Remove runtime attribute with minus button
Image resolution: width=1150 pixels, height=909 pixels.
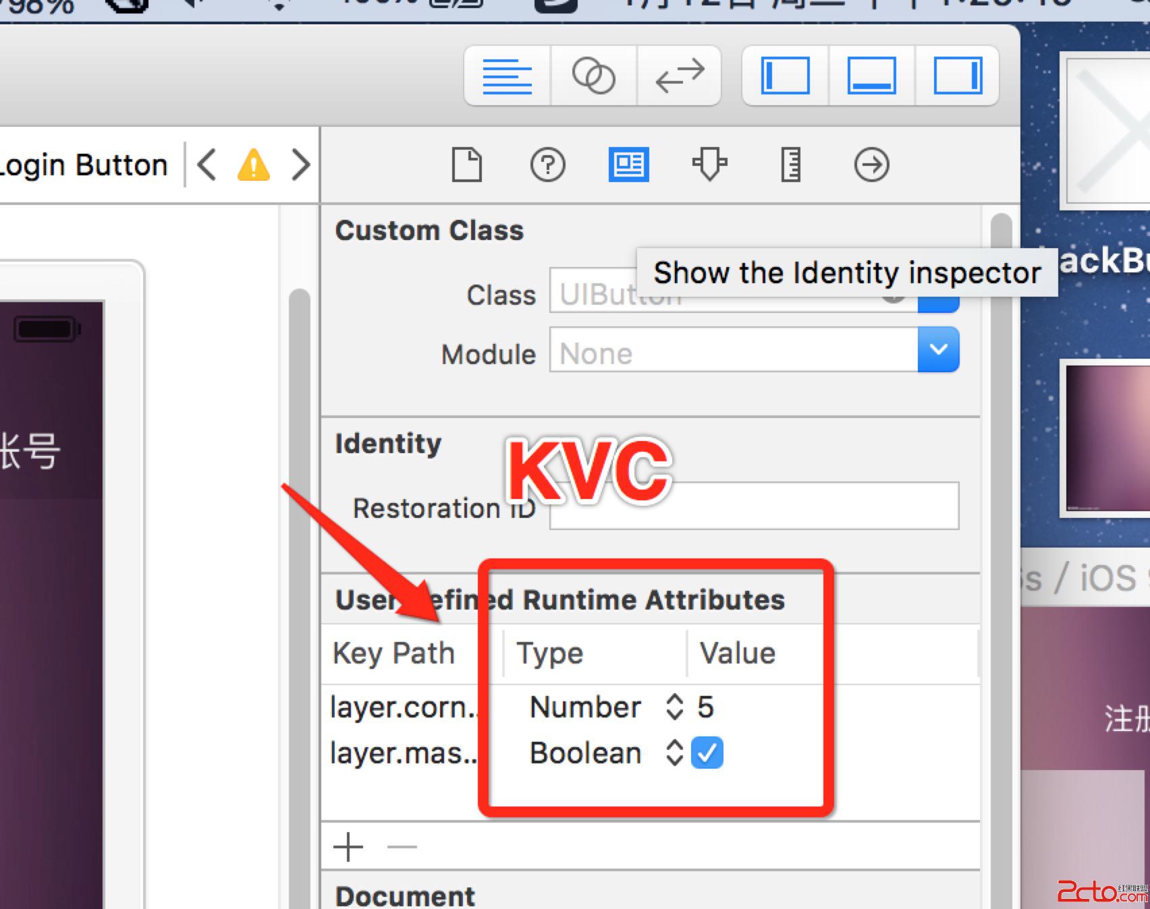(402, 846)
